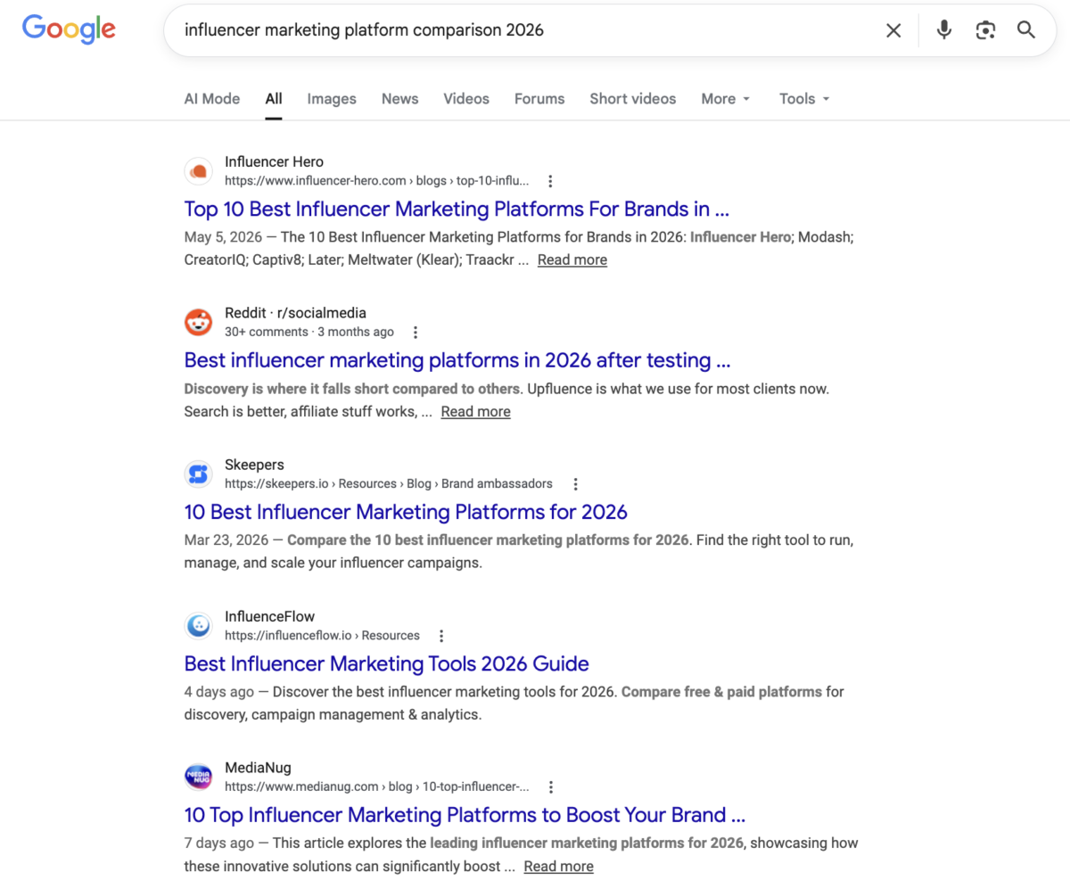The image size is (1070, 881).
Task: Open Google Lens image search icon
Action: point(985,30)
